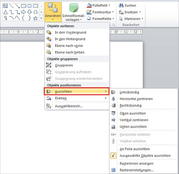The width and height of the screenshot is (179, 174).
Task: Select the scribble freeform shape
Action: (5, 18)
